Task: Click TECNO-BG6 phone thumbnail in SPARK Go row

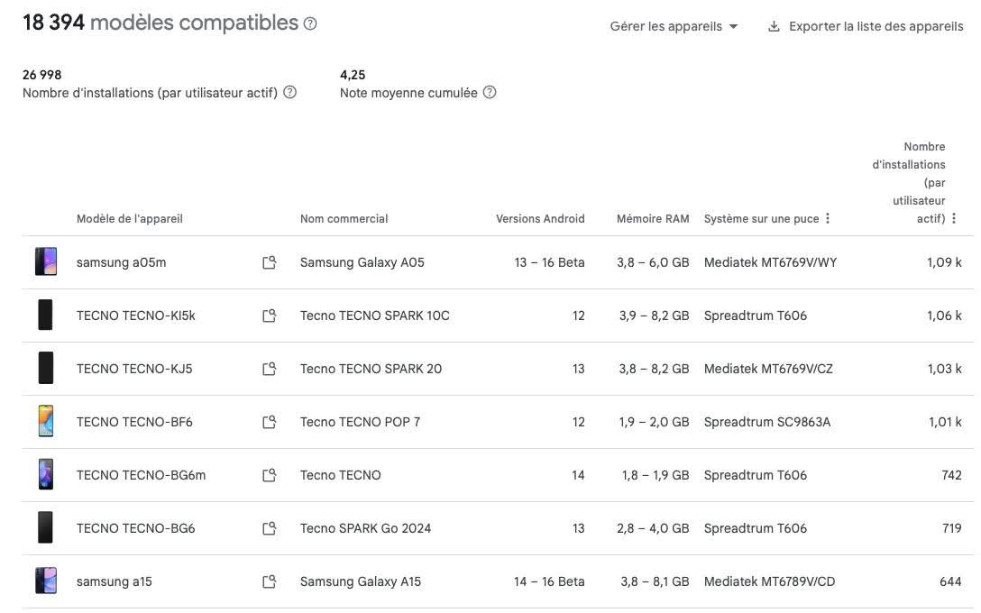Action: (46, 527)
